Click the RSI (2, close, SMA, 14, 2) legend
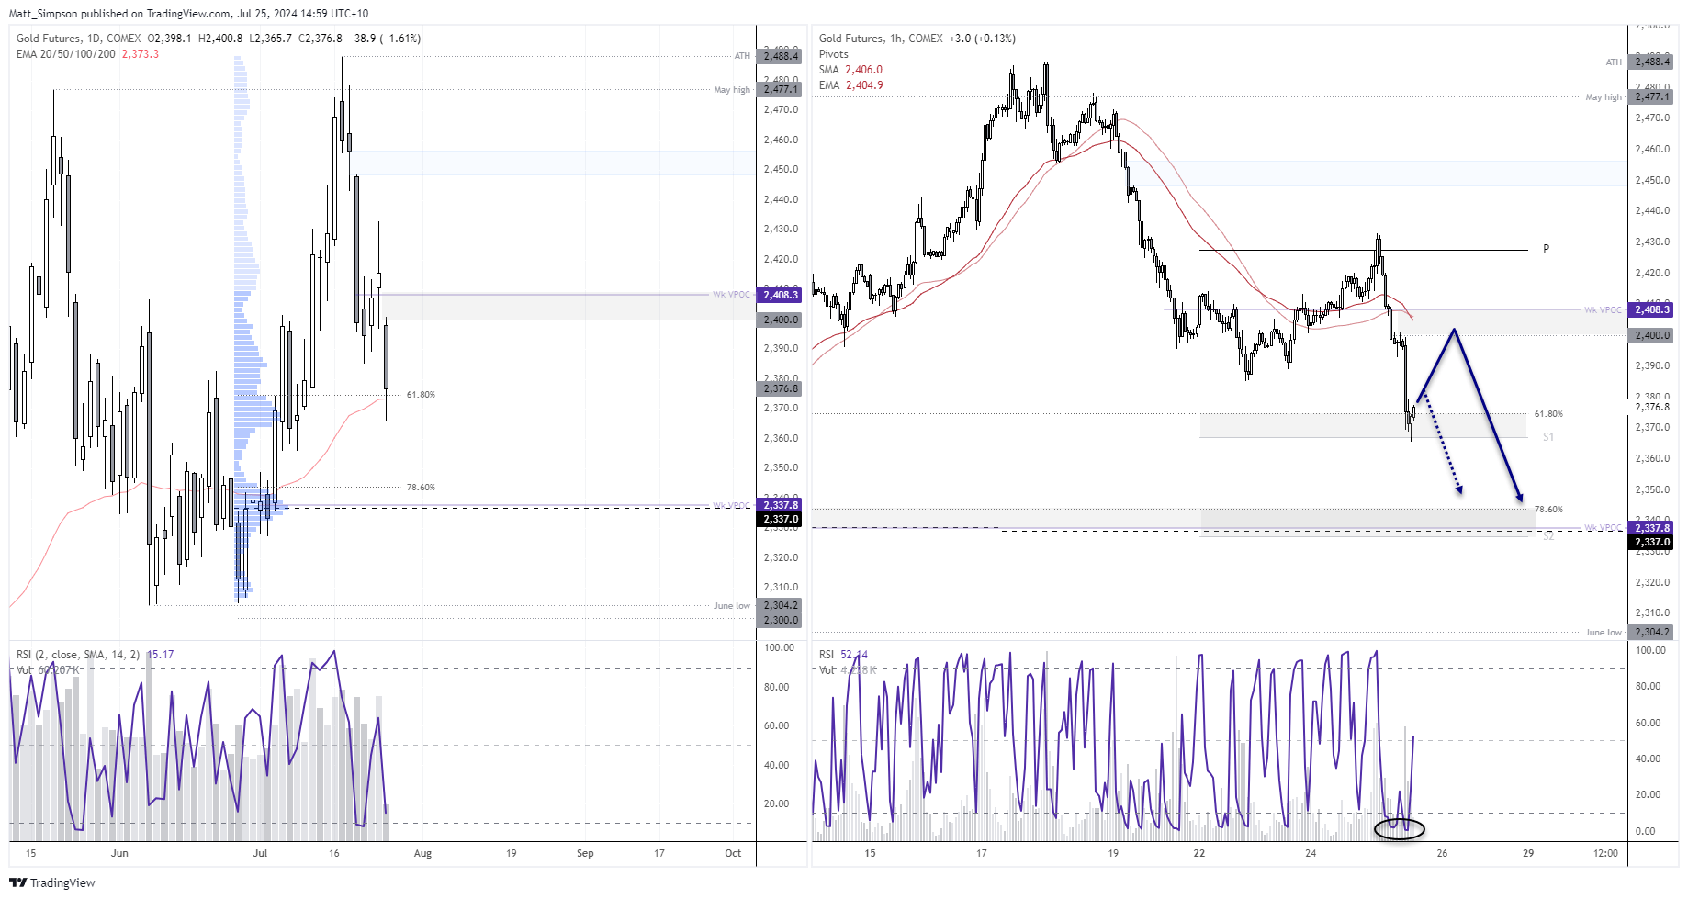The width and height of the screenshot is (1688, 899). click(x=95, y=655)
